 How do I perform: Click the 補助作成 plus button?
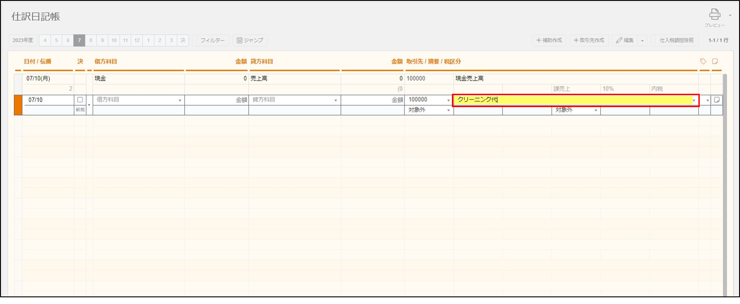point(549,40)
